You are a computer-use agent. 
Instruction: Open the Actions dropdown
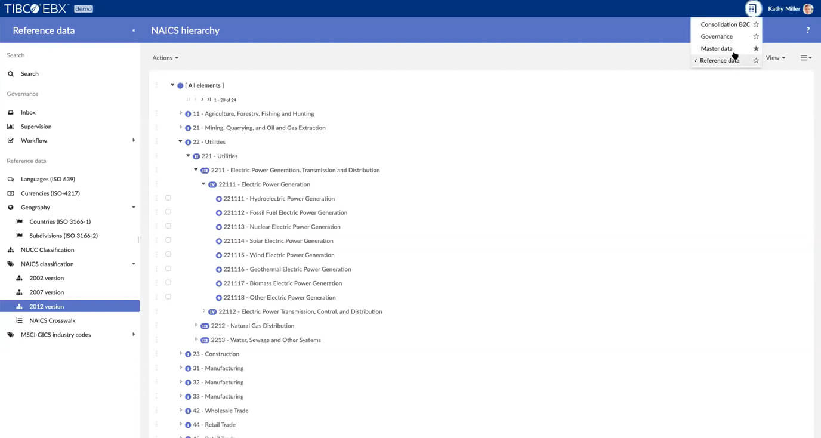tap(165, 58)
